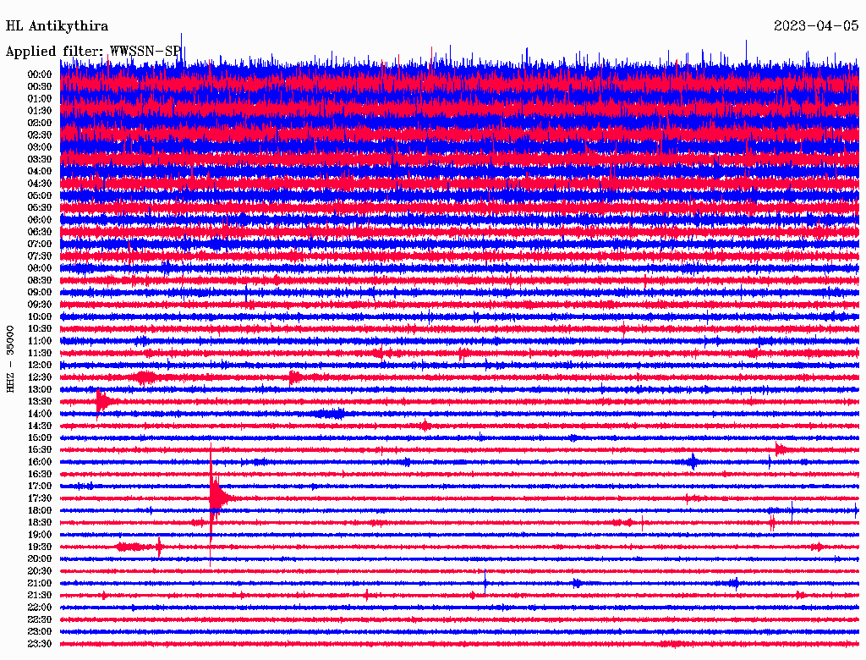The height and width of the screenshot is (660, 866).
Task: Select the 19:30 time label
Action: pos(40,547)
